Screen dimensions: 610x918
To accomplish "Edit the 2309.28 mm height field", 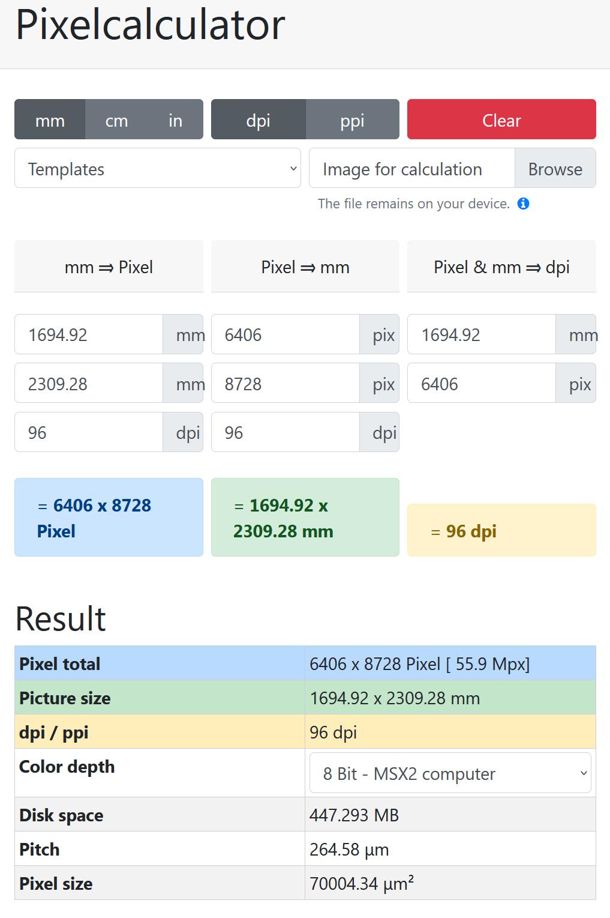I will pyautogui.click(x=89, y=384).
